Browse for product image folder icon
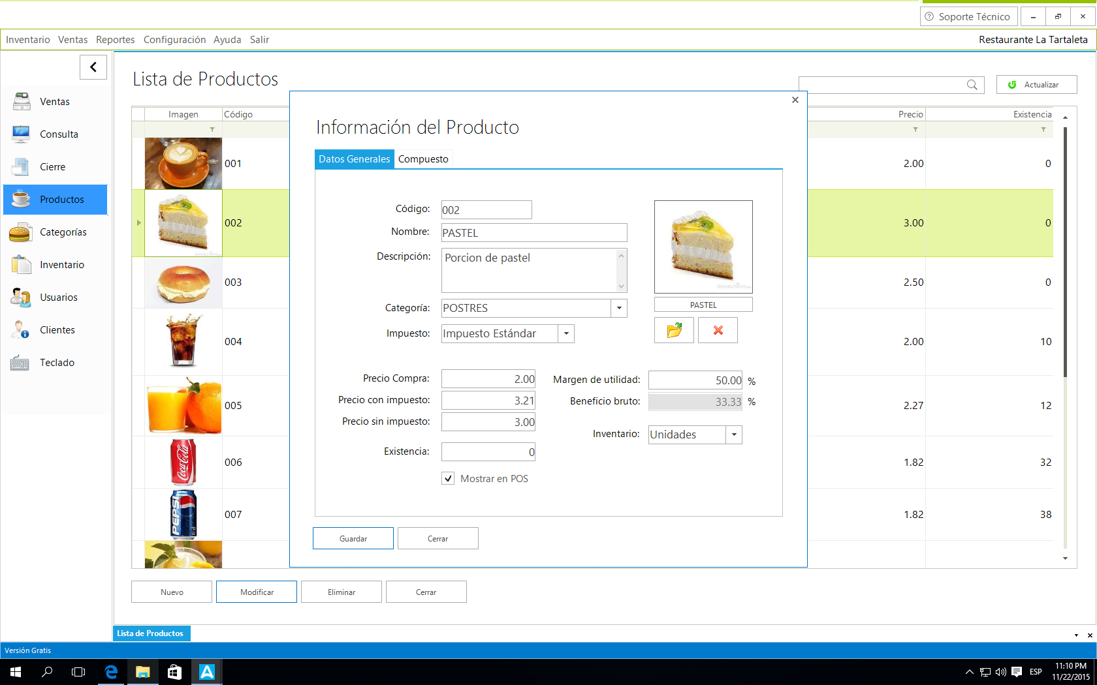 674,330
